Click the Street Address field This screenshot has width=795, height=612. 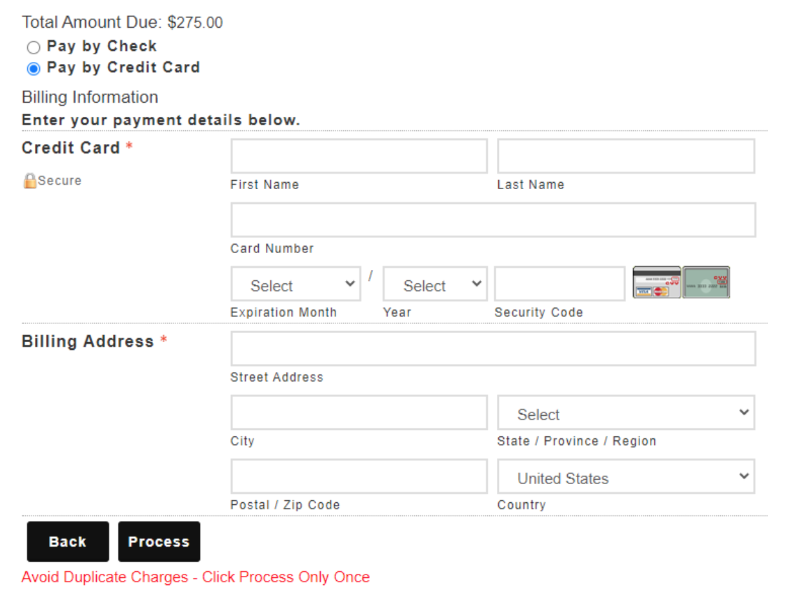pyautogui.click(x=493, y=349)
